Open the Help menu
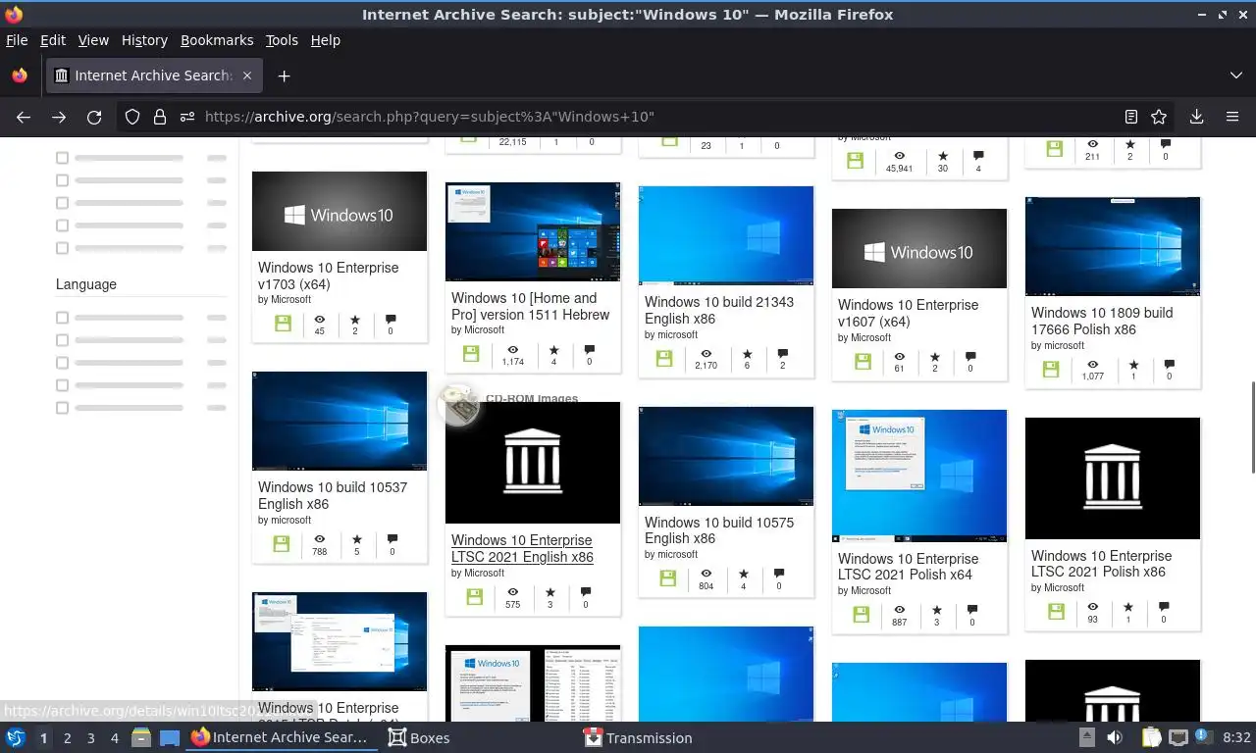 click(326, 40)
